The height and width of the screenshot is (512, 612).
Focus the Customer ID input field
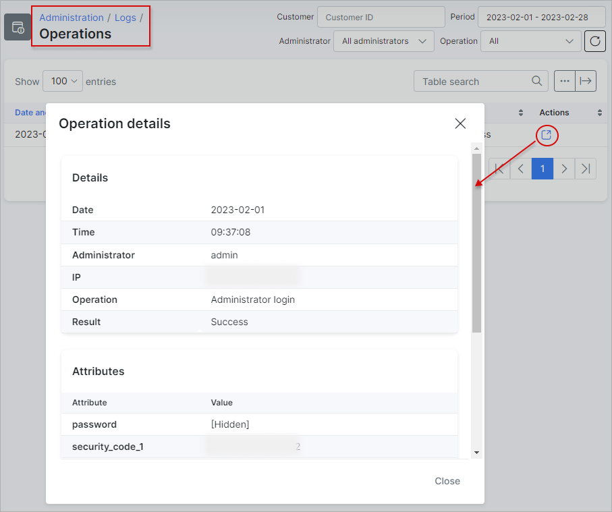pos(381,17)
